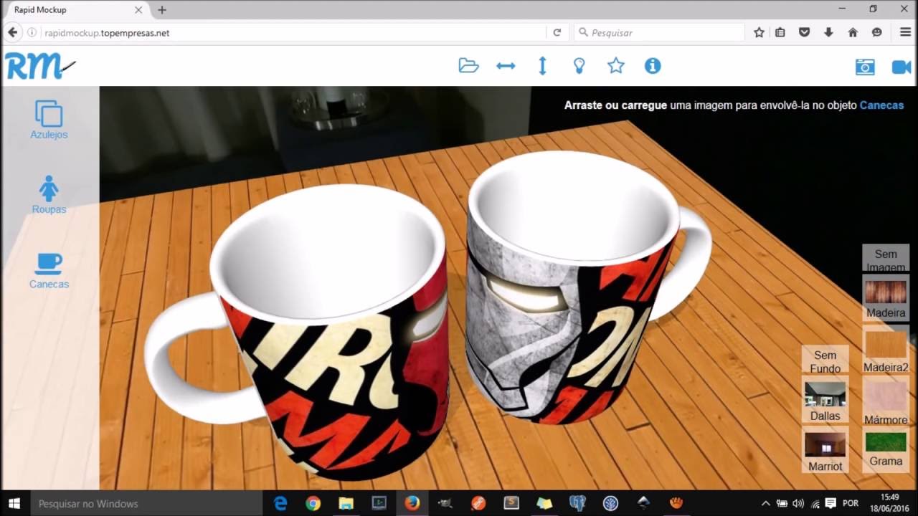Open File Explorer from taskbar
Screen dimensions: 918x516
346,503
